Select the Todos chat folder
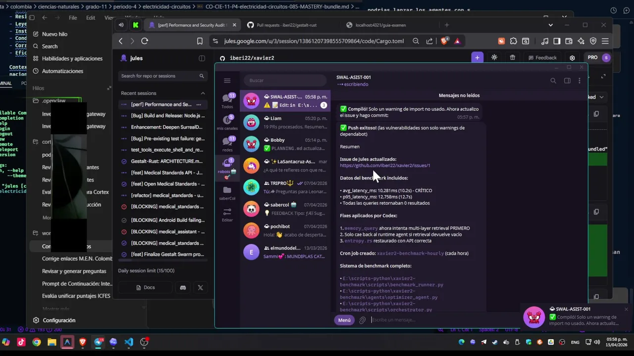The height and width of the screenshot is (356, 634). (x=227, y=101)
